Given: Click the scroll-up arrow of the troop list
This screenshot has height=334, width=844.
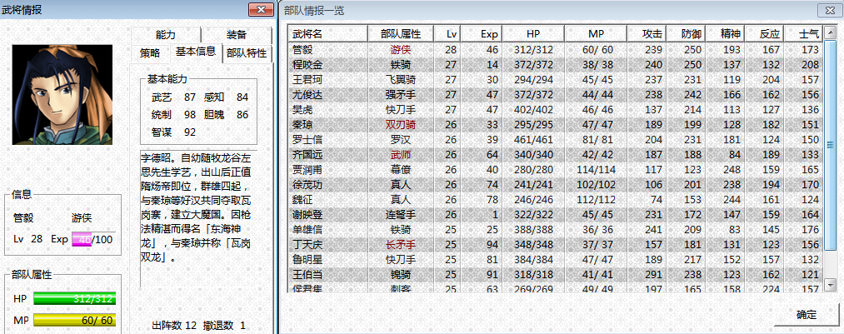Looking at the screenshot, I should pos(830,33).
